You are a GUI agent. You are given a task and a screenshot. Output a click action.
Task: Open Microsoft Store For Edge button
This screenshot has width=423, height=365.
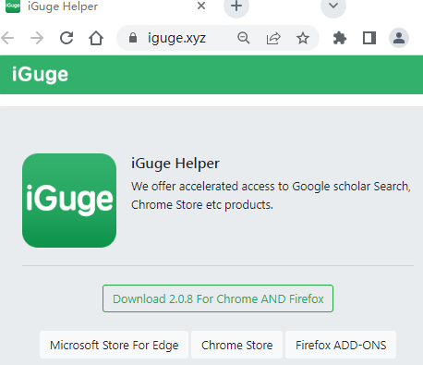(114, 345)
